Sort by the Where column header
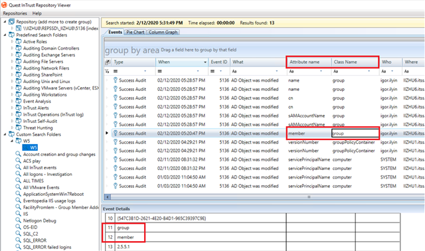The height and width of the screenshot is (251, 425). (x=413, y=62)
